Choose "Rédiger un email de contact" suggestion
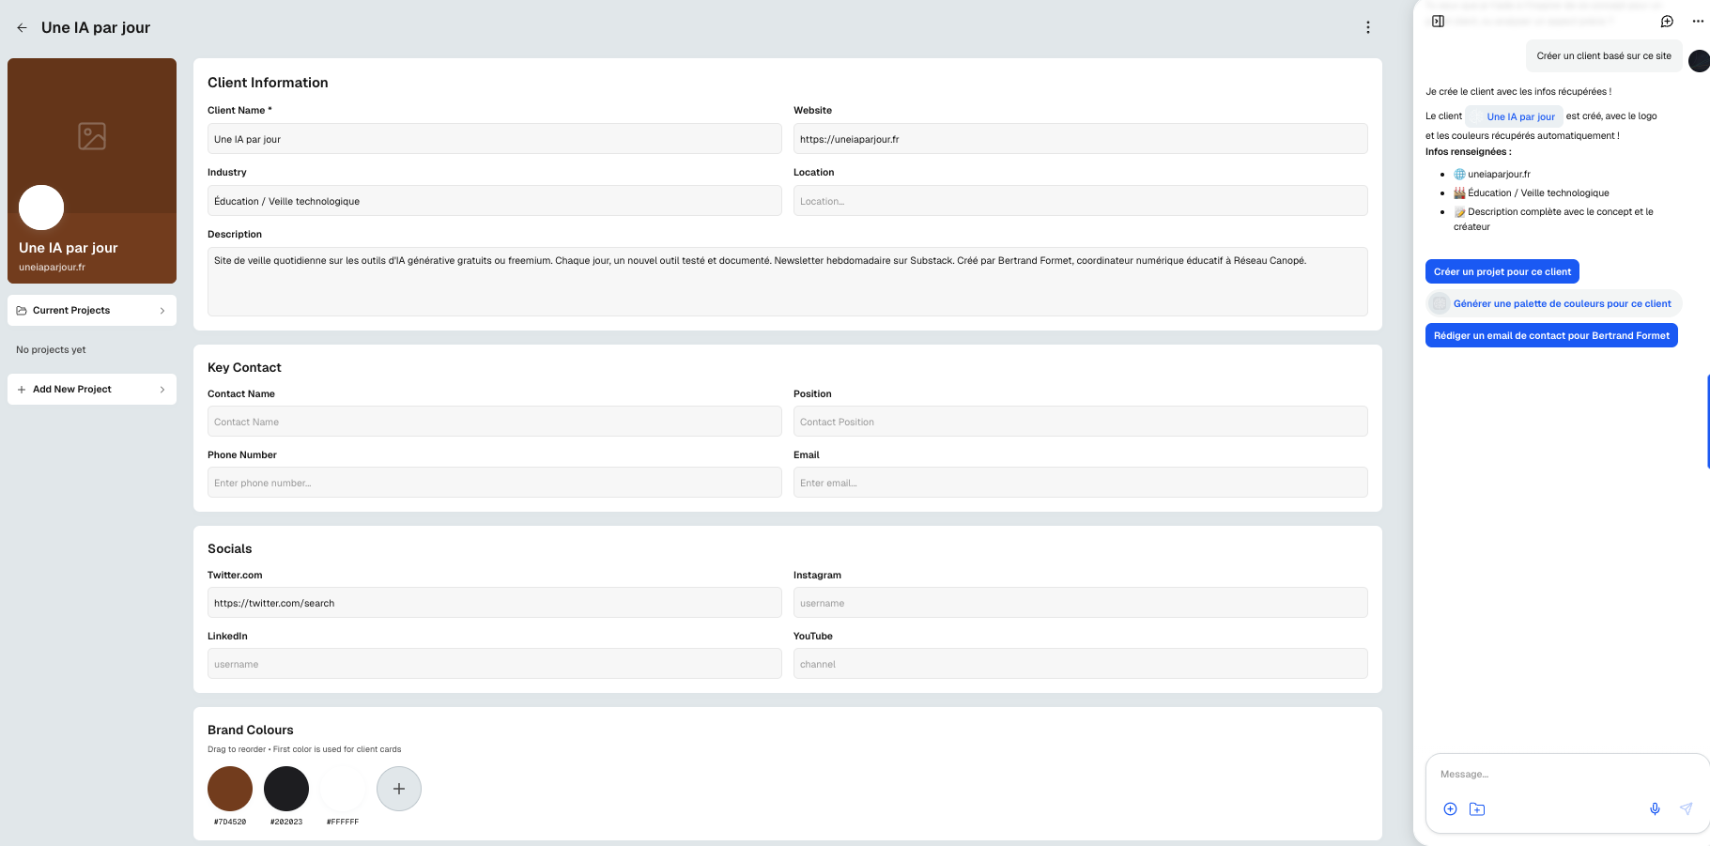The height and width of the screenshot is (846, 1710). [x=1551, y=335]
